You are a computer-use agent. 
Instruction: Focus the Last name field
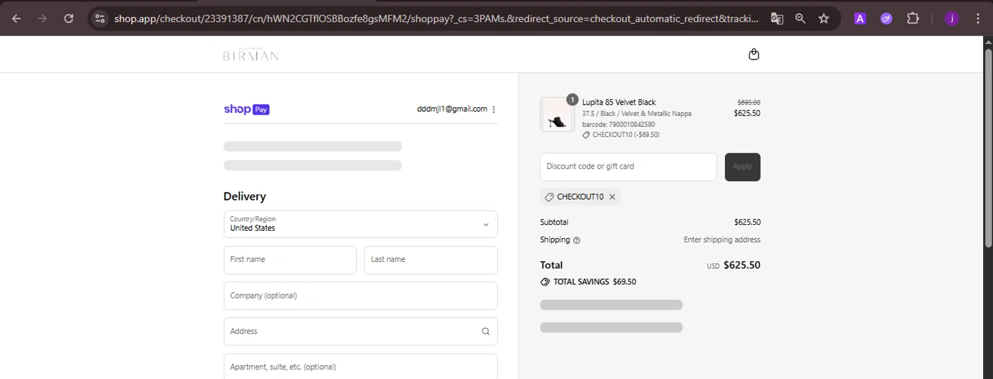(431, 260)
